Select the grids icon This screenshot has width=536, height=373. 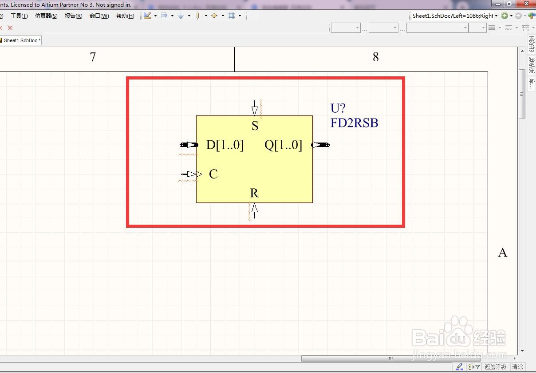pyautogui.click(x=232, y=16)
